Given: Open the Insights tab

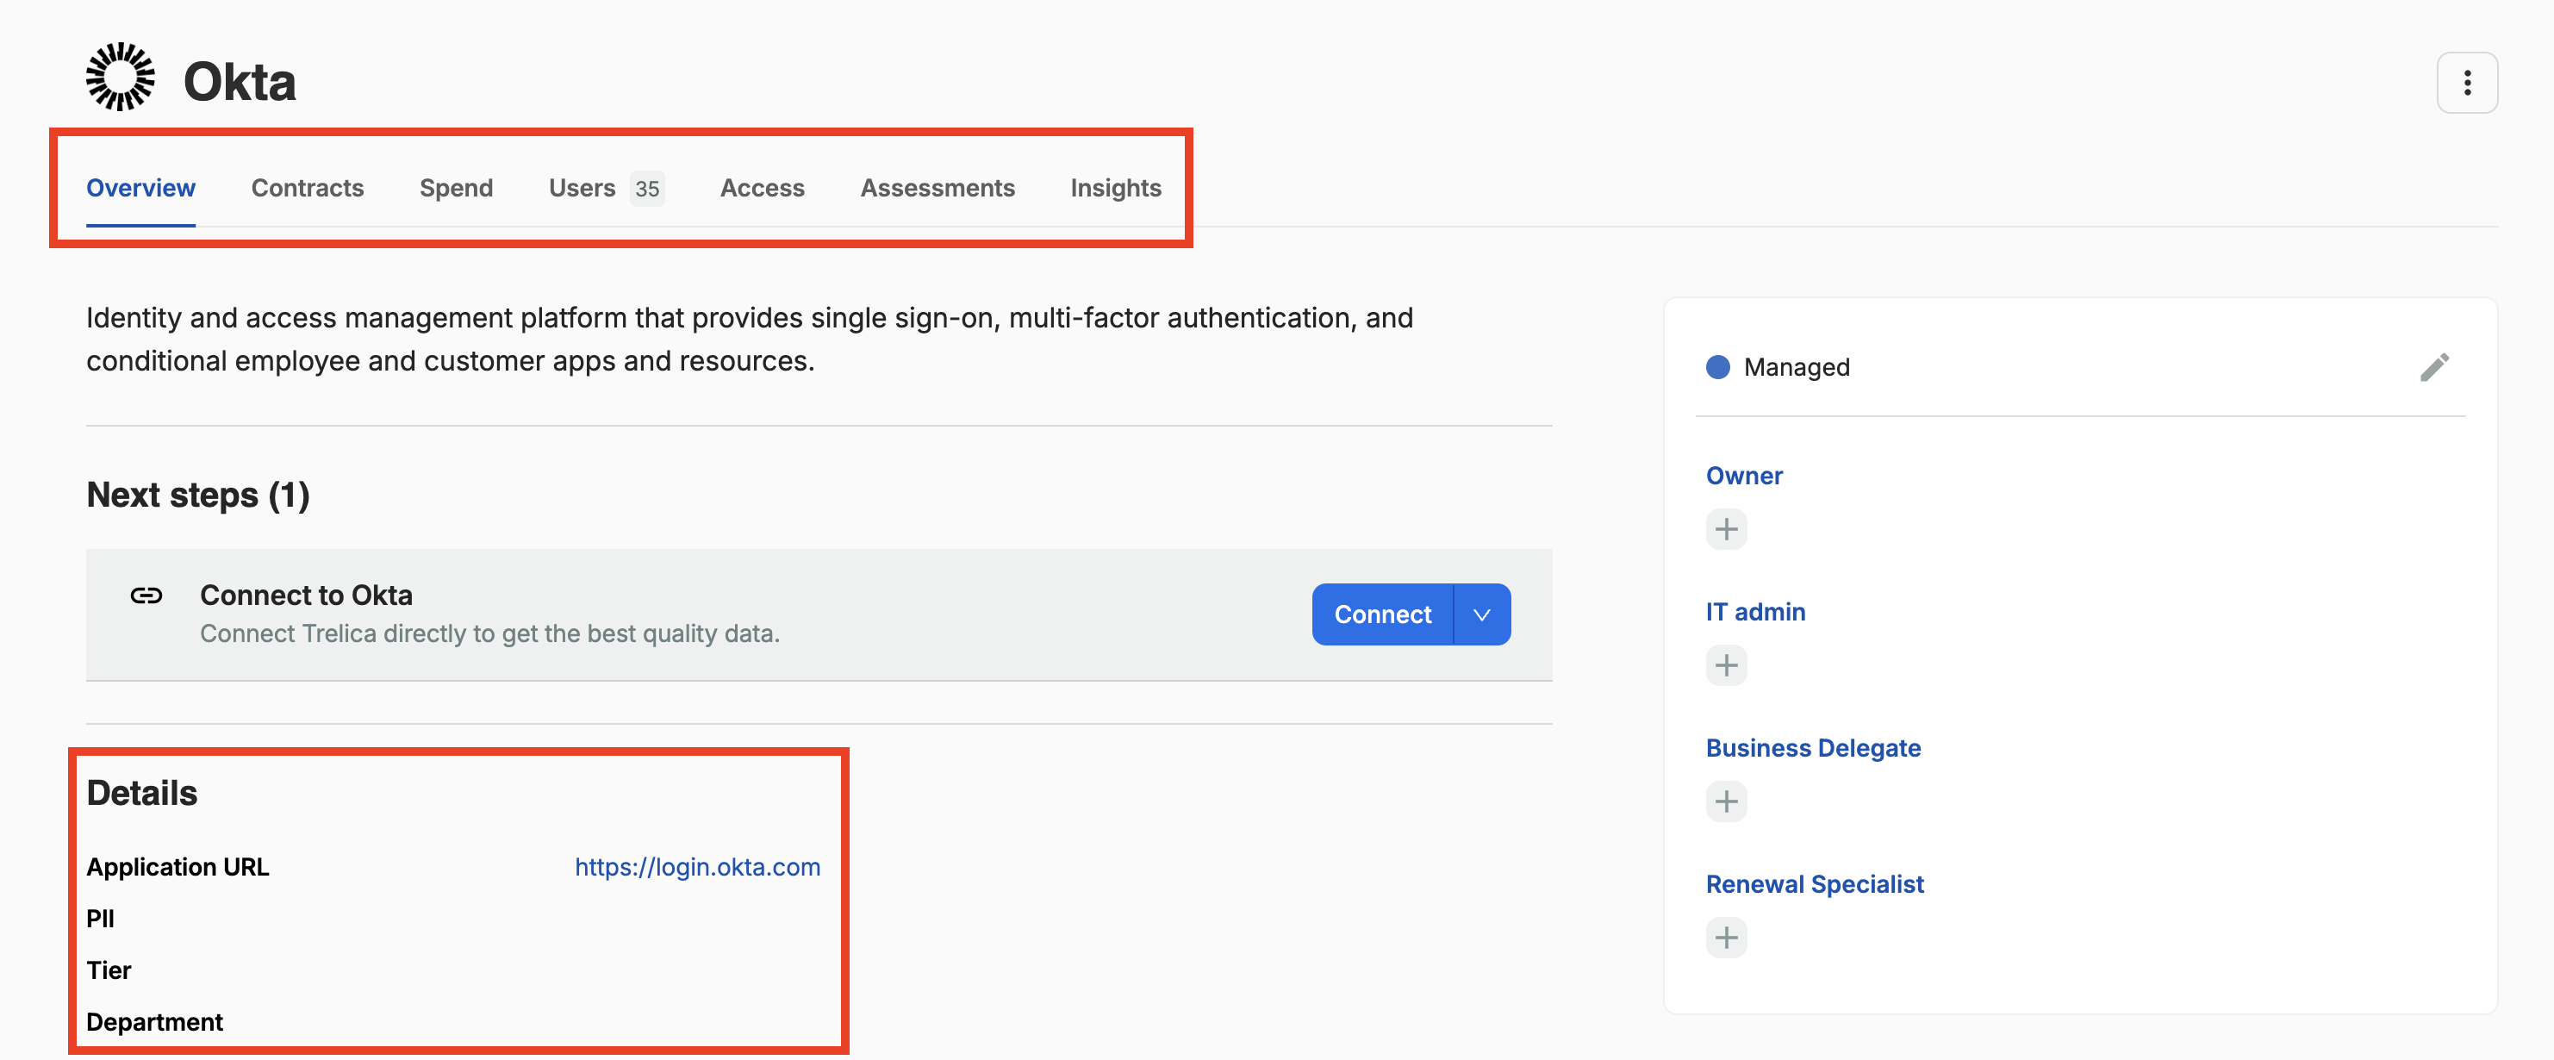Looking at the screenshot, I should point(1115,187).
